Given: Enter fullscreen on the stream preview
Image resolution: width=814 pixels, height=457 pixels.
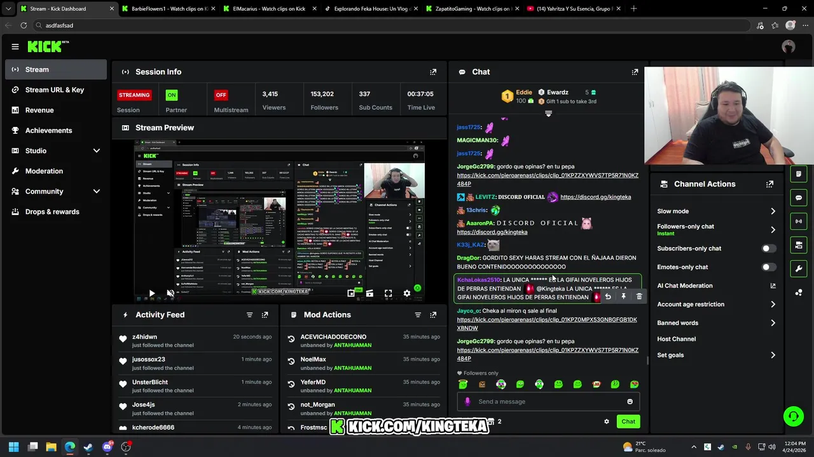Looking at the screenshot, I should point(388,293).
